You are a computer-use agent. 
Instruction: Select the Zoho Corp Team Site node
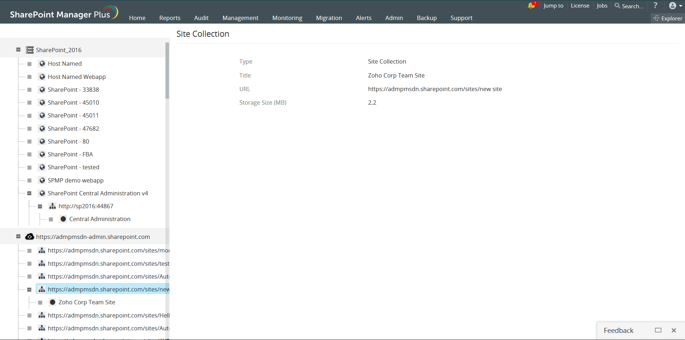pos(87,302)
